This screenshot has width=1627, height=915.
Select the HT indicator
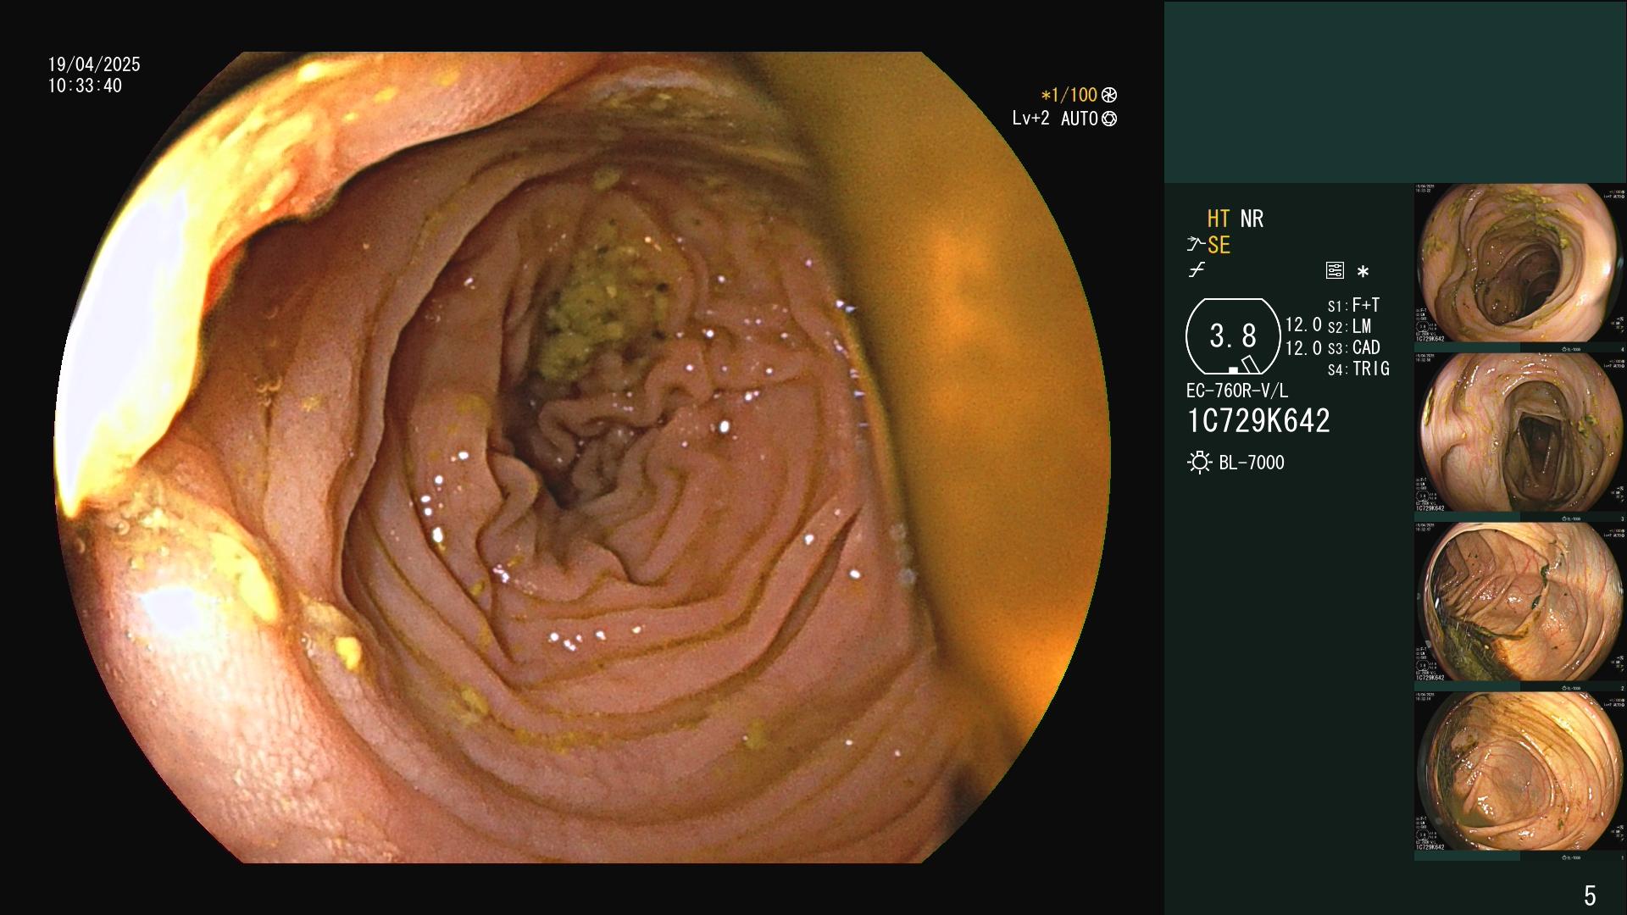point(1219,219)
